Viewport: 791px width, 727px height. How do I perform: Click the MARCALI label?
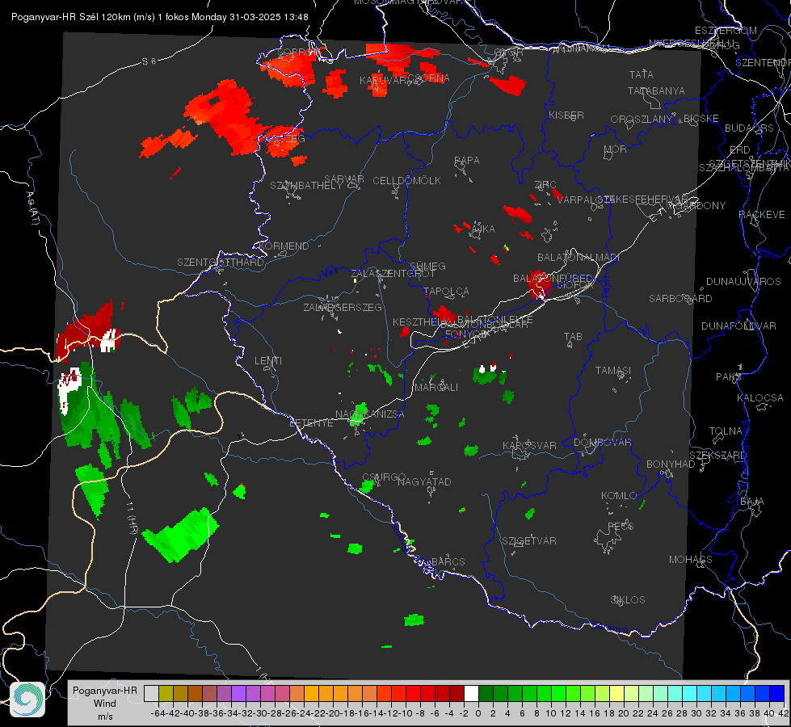(436, 388)
